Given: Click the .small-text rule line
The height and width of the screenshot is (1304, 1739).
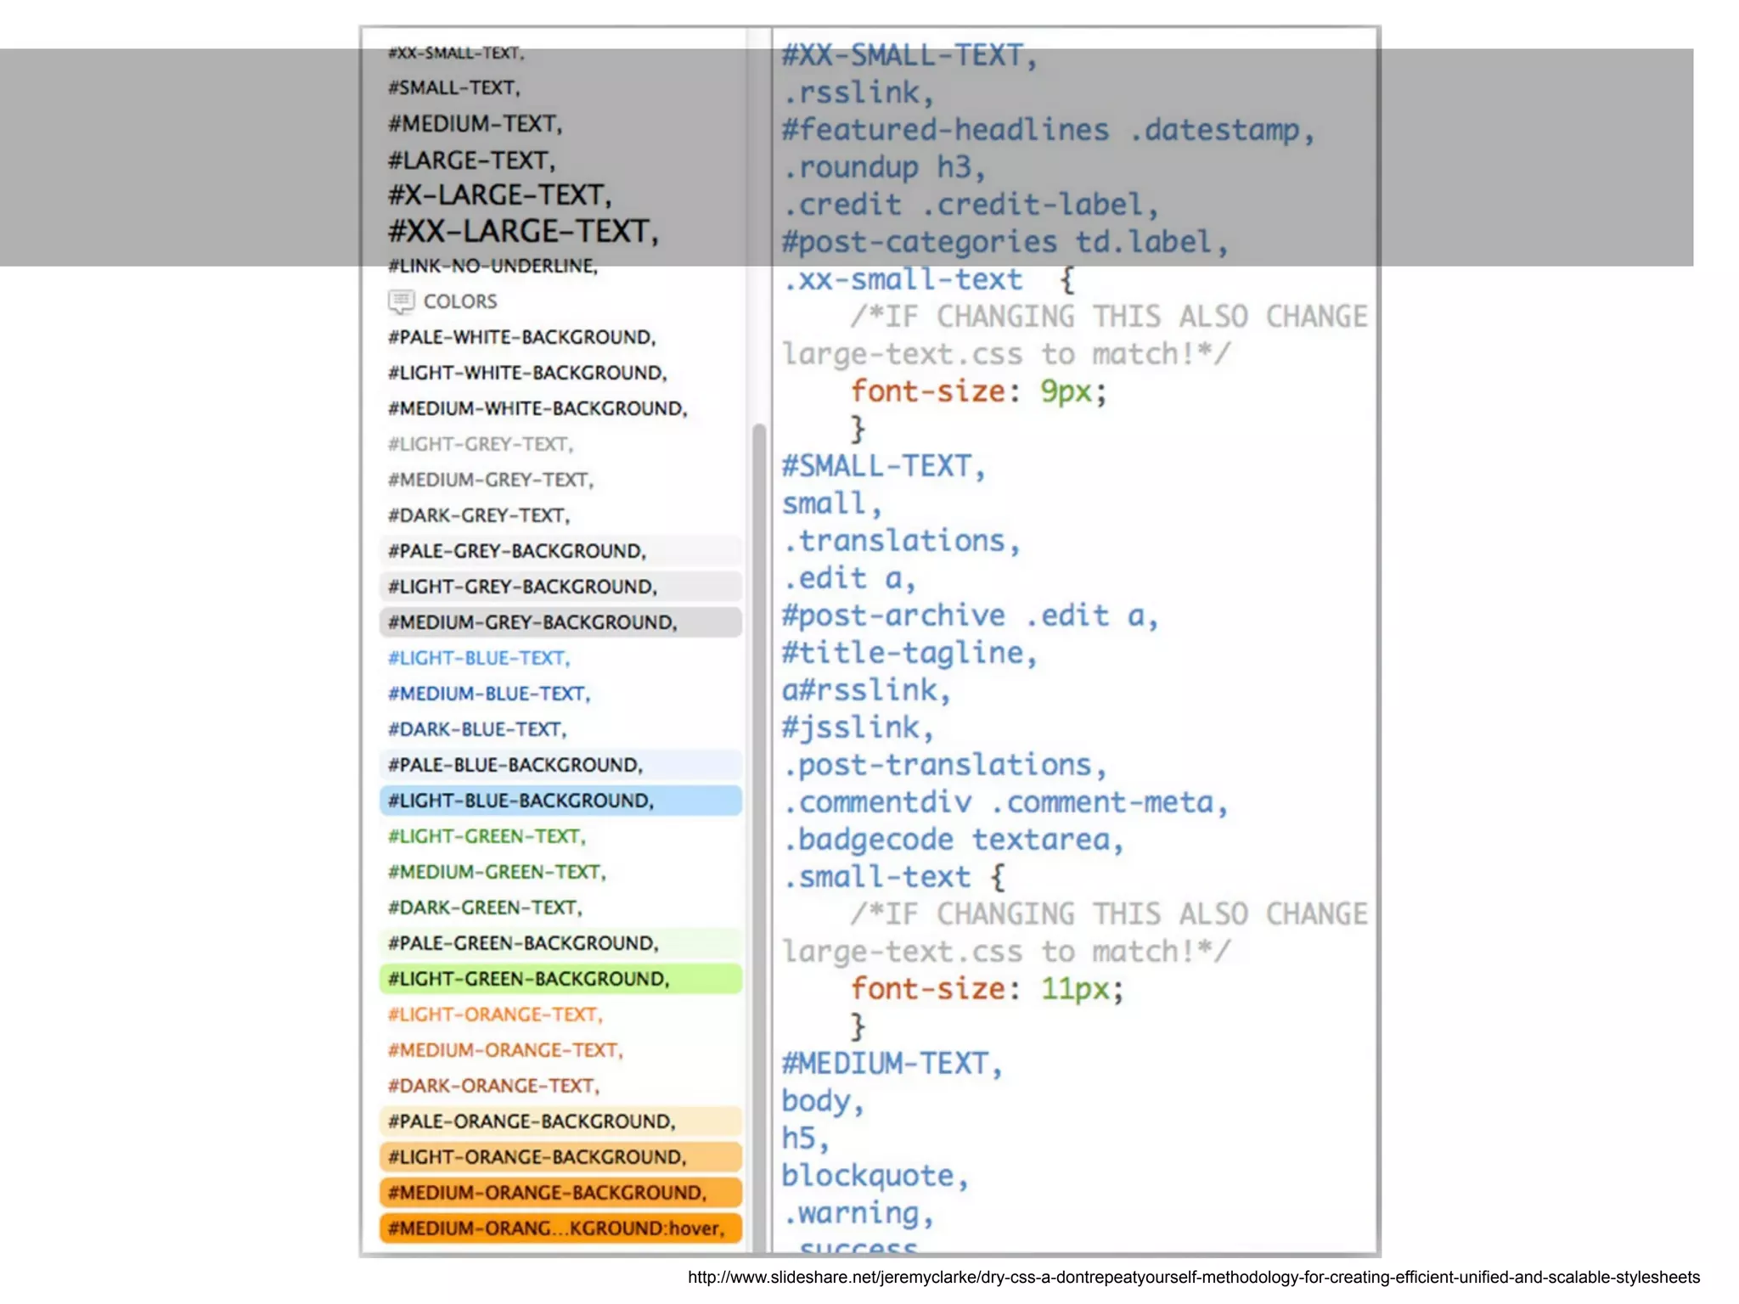Looking at the screenshot, I should [894, 877].
